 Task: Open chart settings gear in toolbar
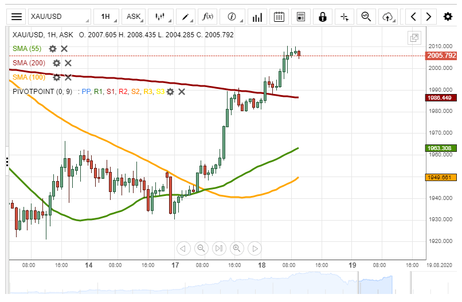click(448, 17)
